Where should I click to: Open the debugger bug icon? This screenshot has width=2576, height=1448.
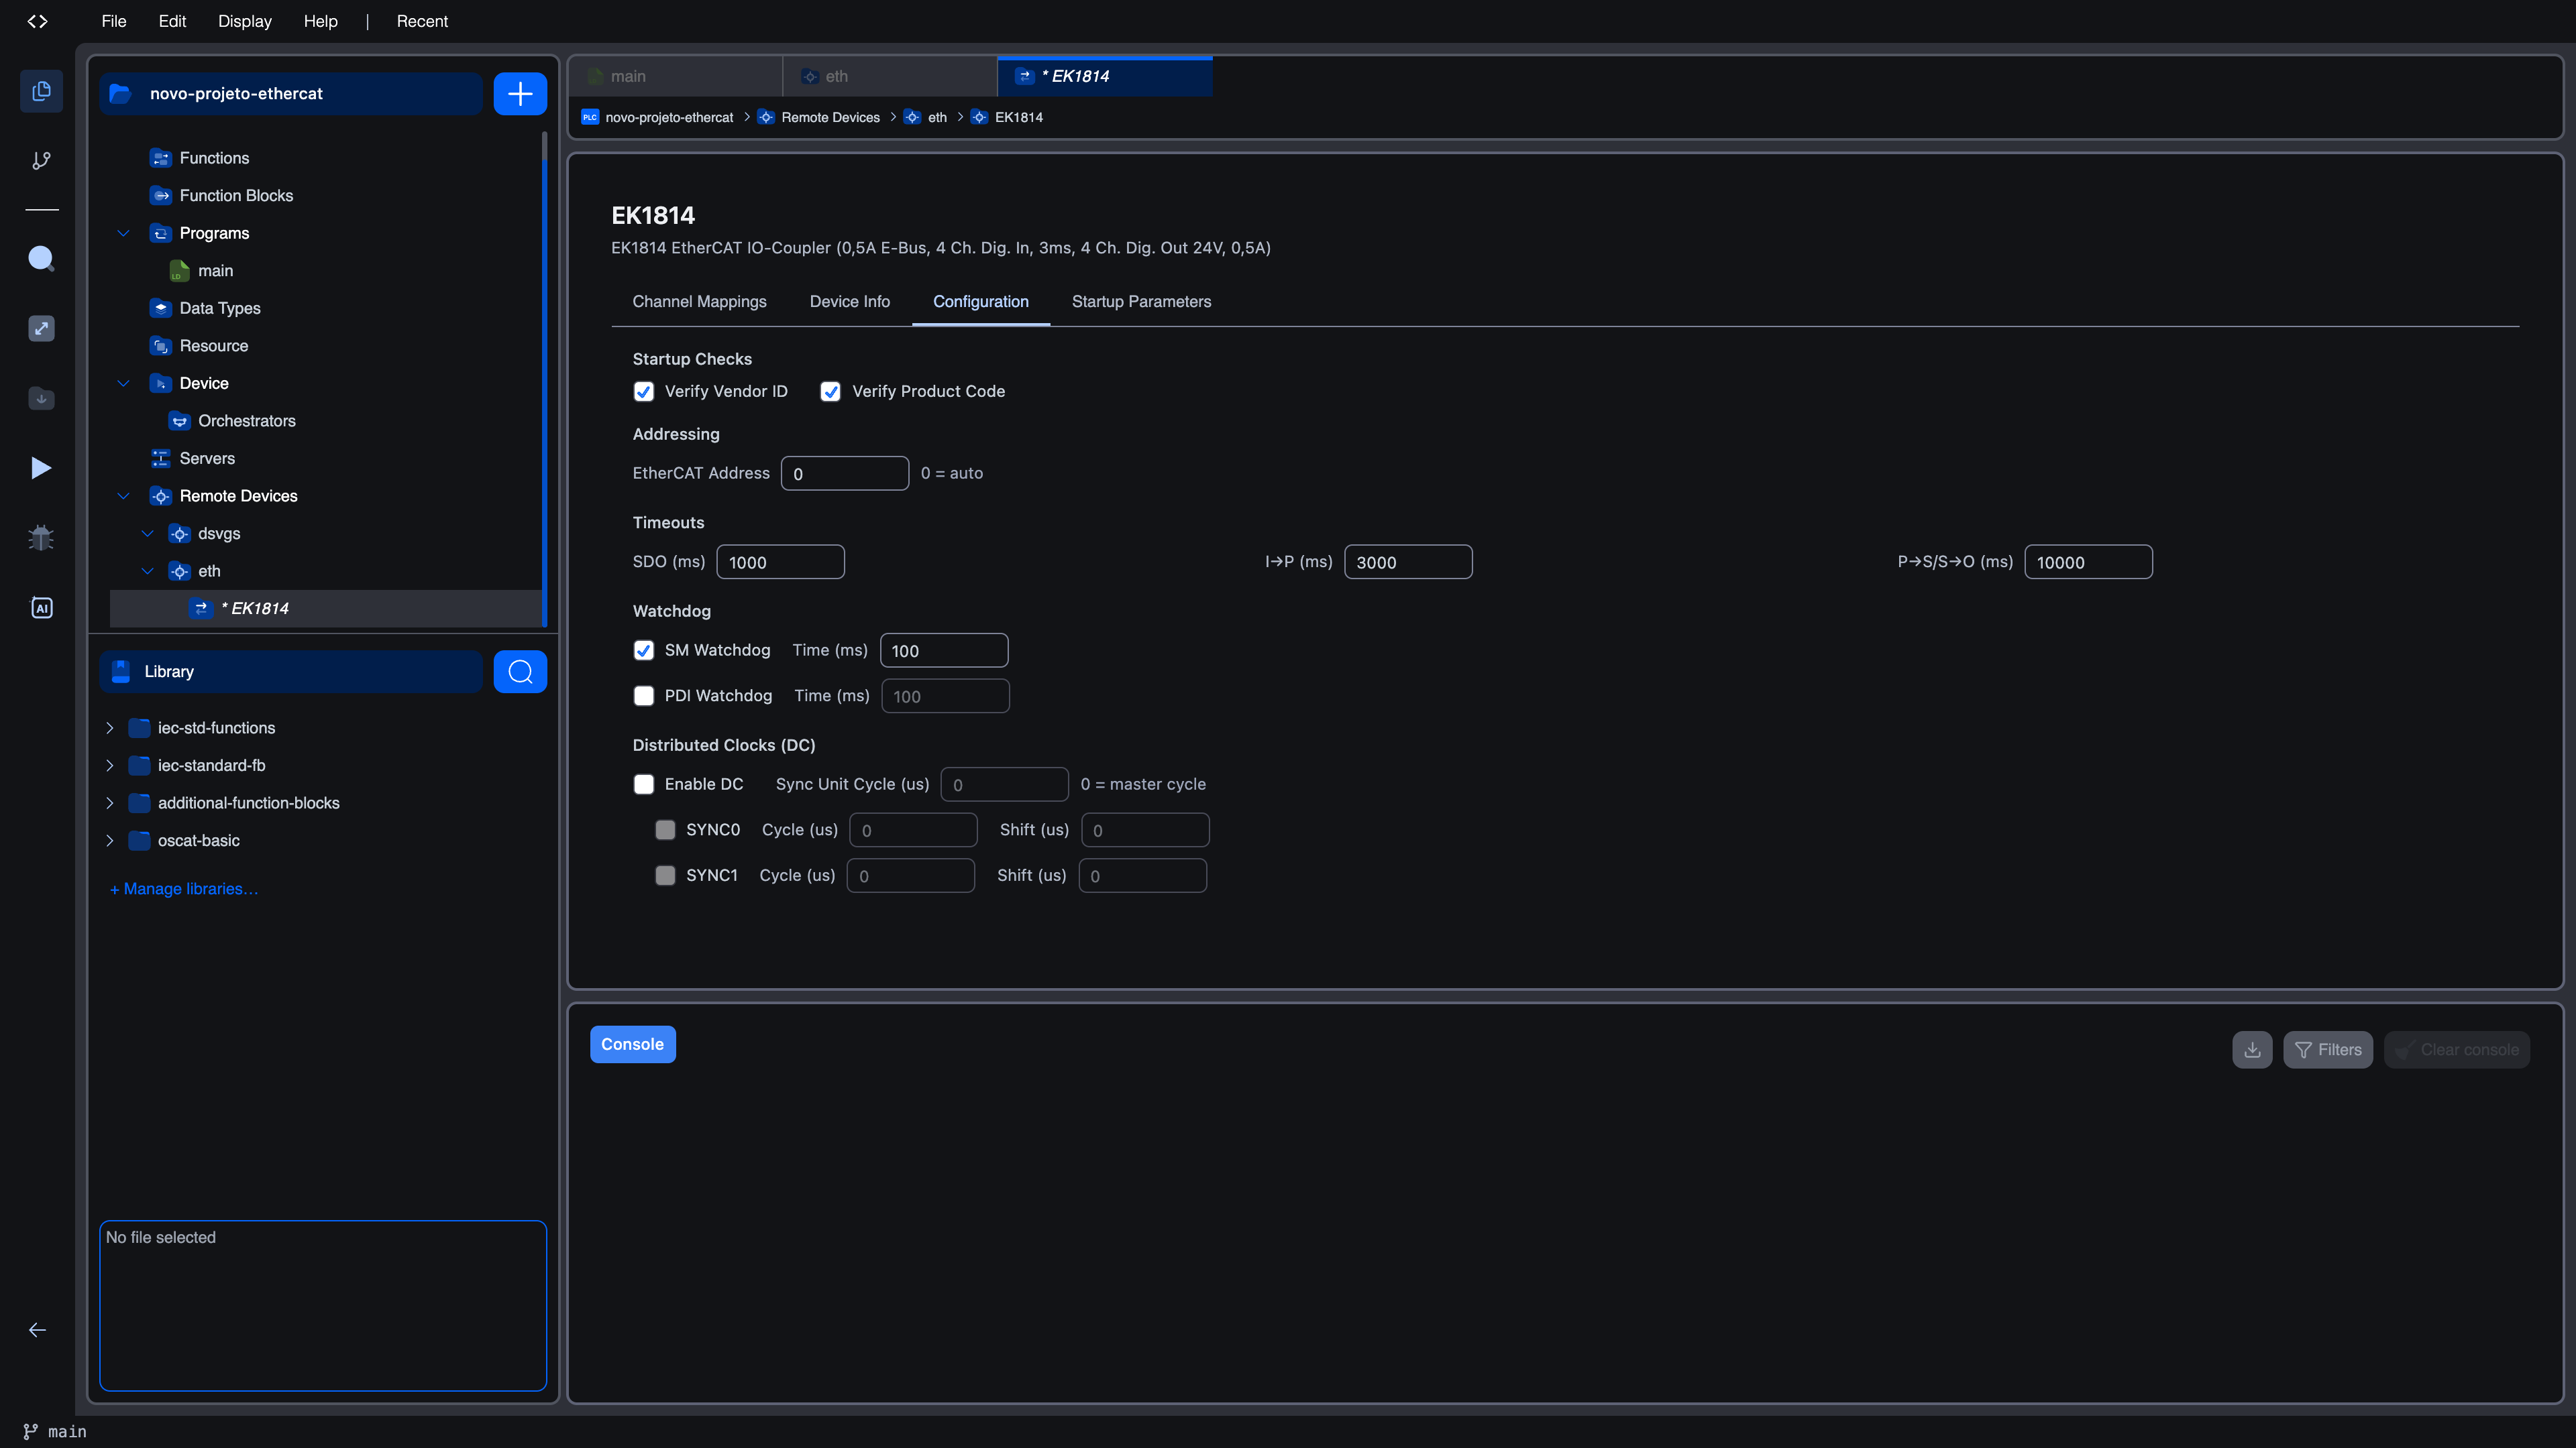pos(41,538)
